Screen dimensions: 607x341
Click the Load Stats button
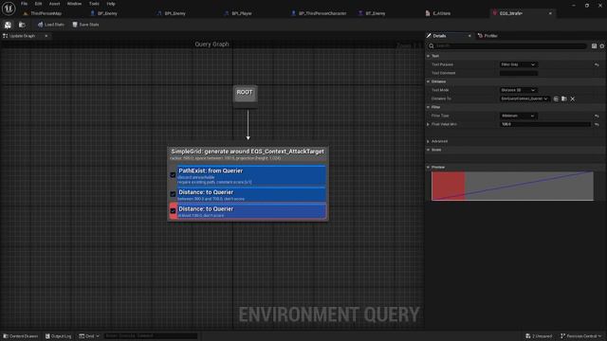tap(50, 25)
